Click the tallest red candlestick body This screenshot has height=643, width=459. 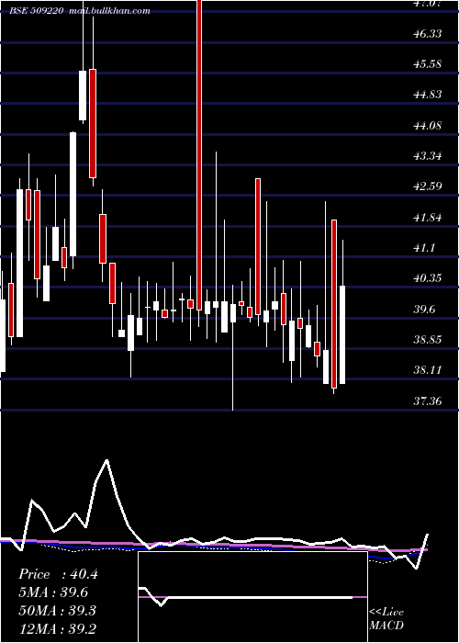click(199, 154)
